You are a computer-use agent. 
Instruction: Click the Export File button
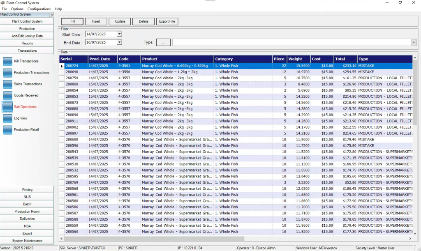pos(167,21)
